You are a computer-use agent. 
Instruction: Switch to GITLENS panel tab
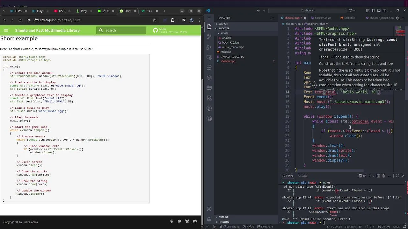303,176
